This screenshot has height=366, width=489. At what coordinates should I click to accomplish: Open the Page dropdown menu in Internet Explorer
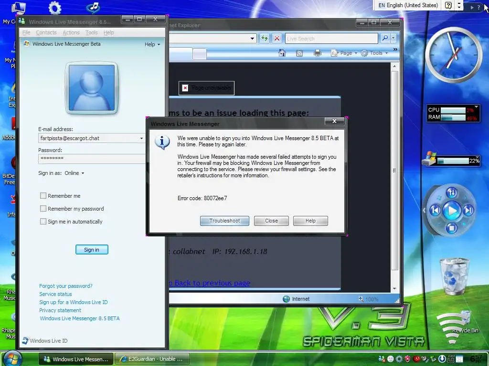coord(344,53)
